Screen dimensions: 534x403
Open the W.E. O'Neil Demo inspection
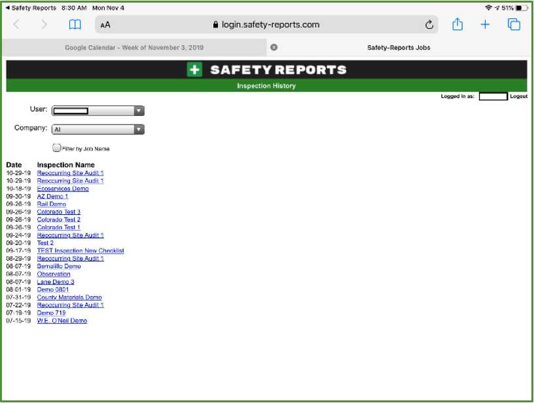[x=62, y=321]
